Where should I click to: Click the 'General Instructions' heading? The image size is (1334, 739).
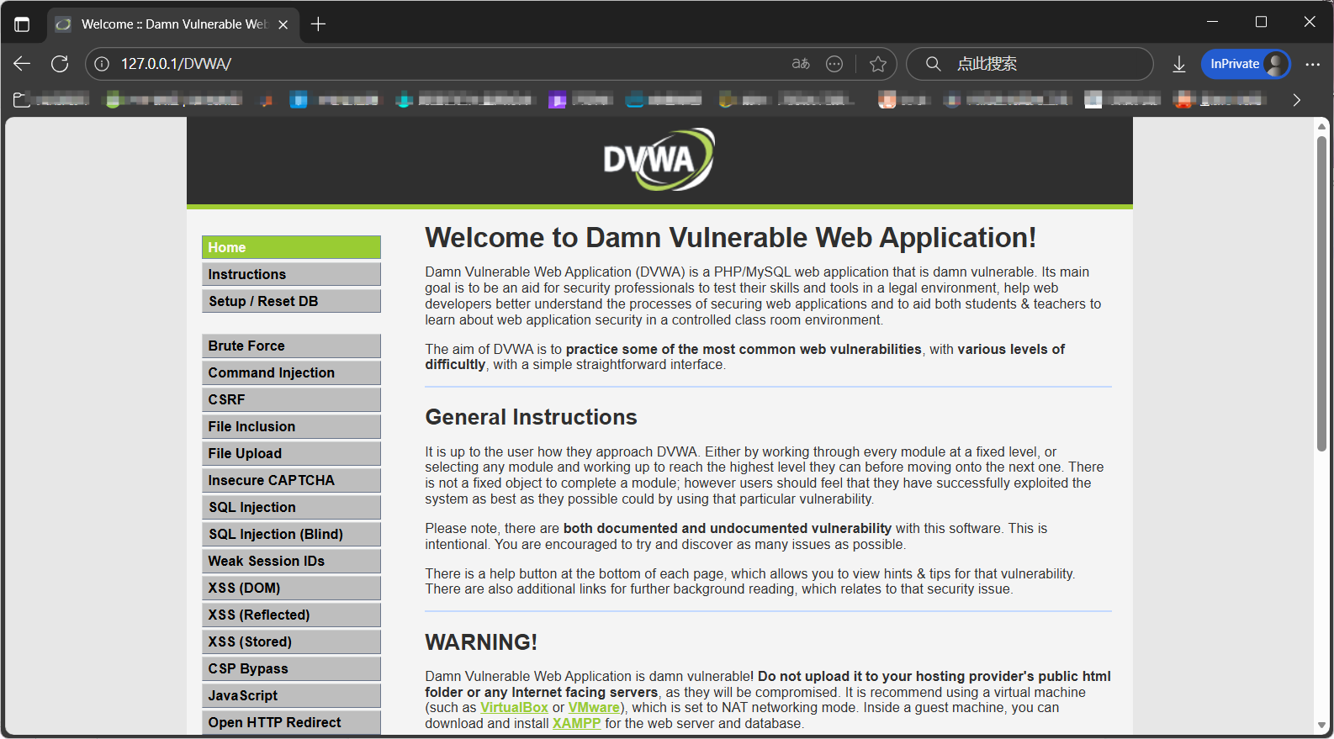coord(531,417)
